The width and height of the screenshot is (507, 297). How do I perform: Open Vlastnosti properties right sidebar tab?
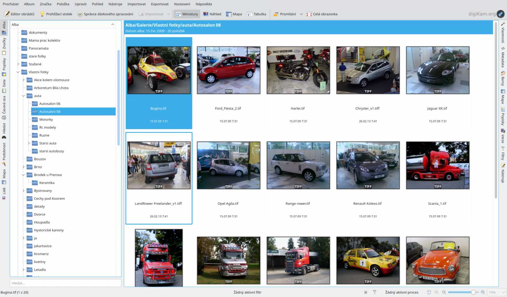point(503,32)
